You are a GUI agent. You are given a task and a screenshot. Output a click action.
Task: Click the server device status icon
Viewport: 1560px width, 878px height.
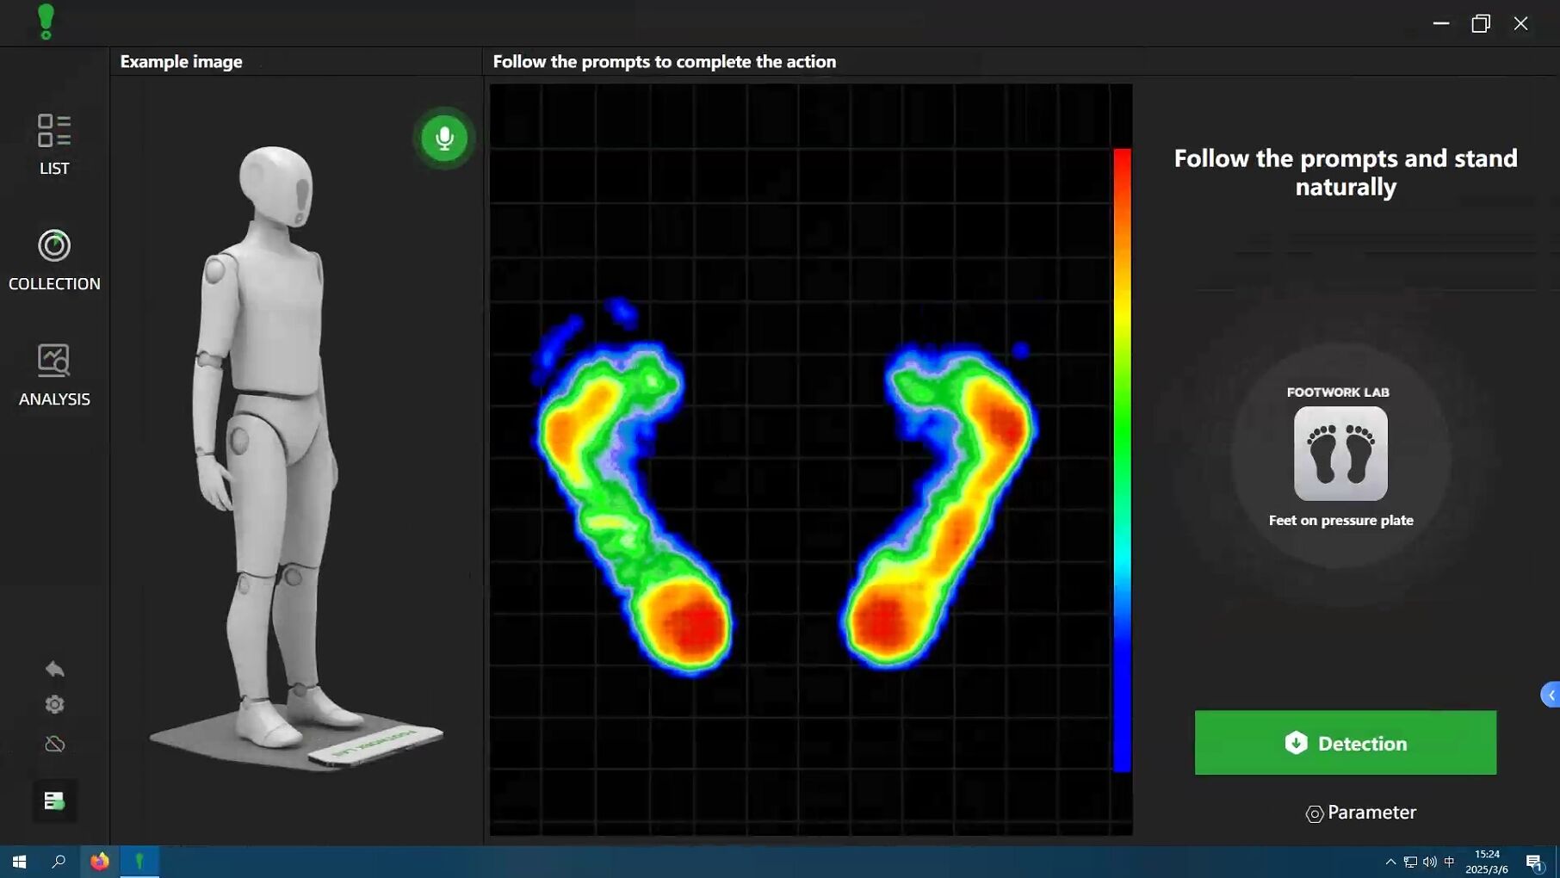[54, 801]
